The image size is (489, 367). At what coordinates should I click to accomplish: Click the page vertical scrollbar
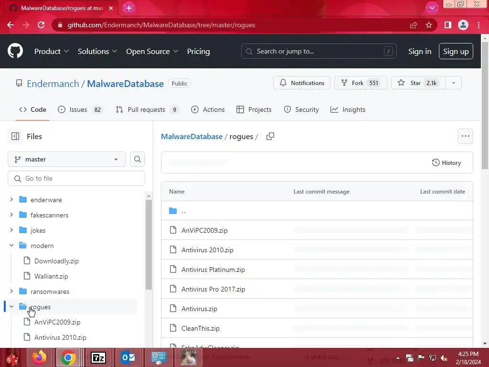tap(485, 106)
